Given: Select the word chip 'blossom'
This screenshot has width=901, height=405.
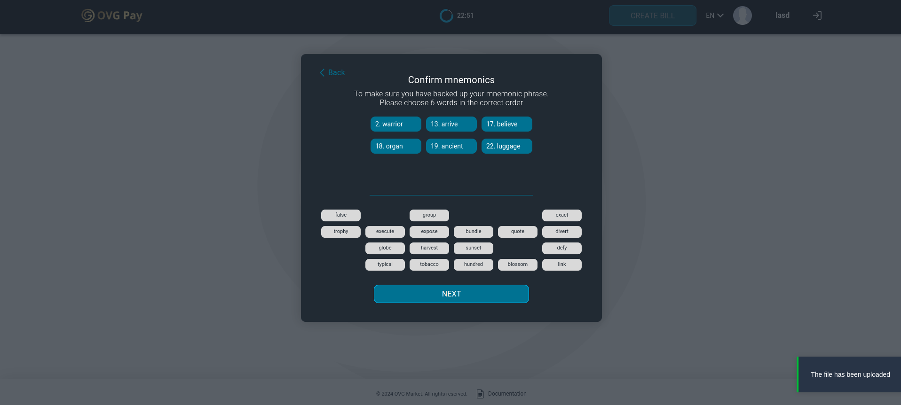Looking at the screenshot, I should pos(517,265).
